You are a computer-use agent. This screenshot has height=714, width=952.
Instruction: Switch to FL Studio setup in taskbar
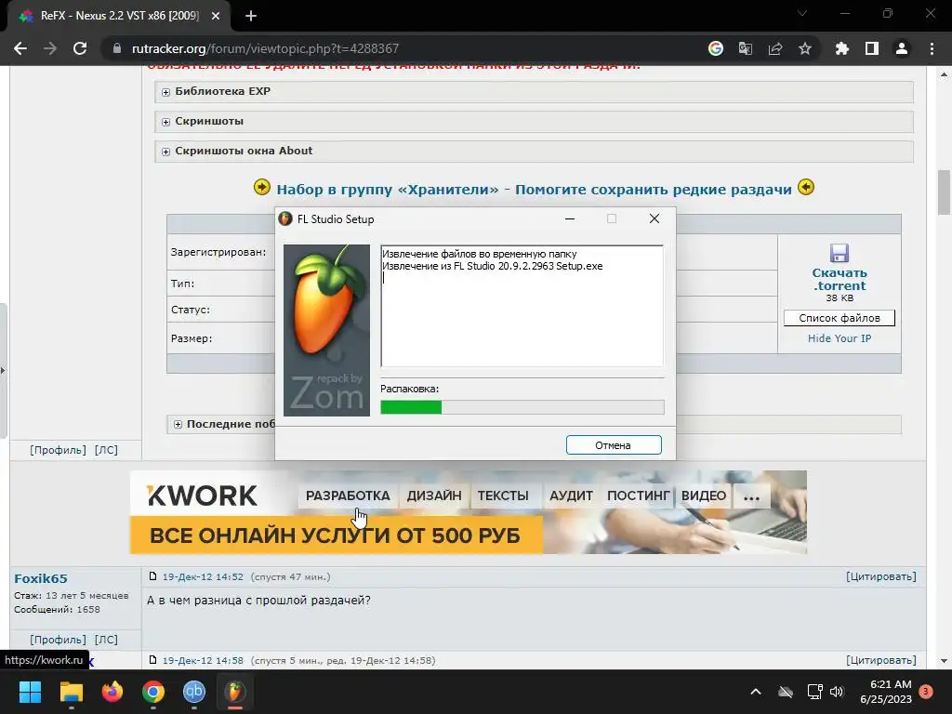click(x=235, y=692)
